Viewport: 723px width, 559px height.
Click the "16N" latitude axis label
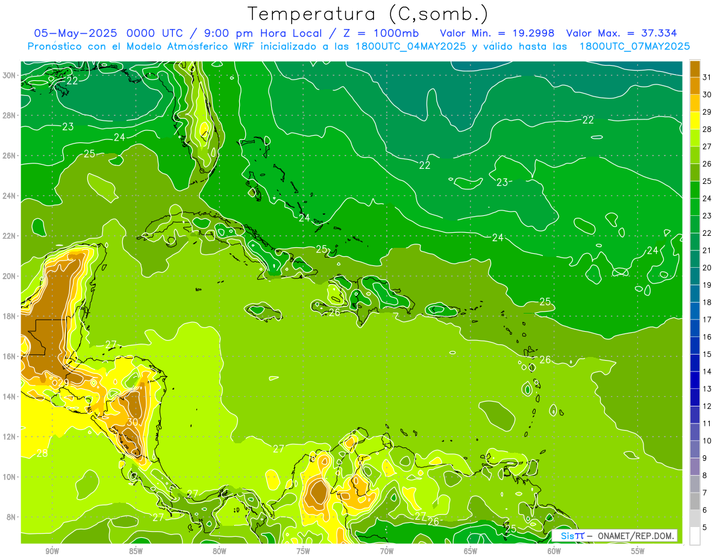coord(10,356)
